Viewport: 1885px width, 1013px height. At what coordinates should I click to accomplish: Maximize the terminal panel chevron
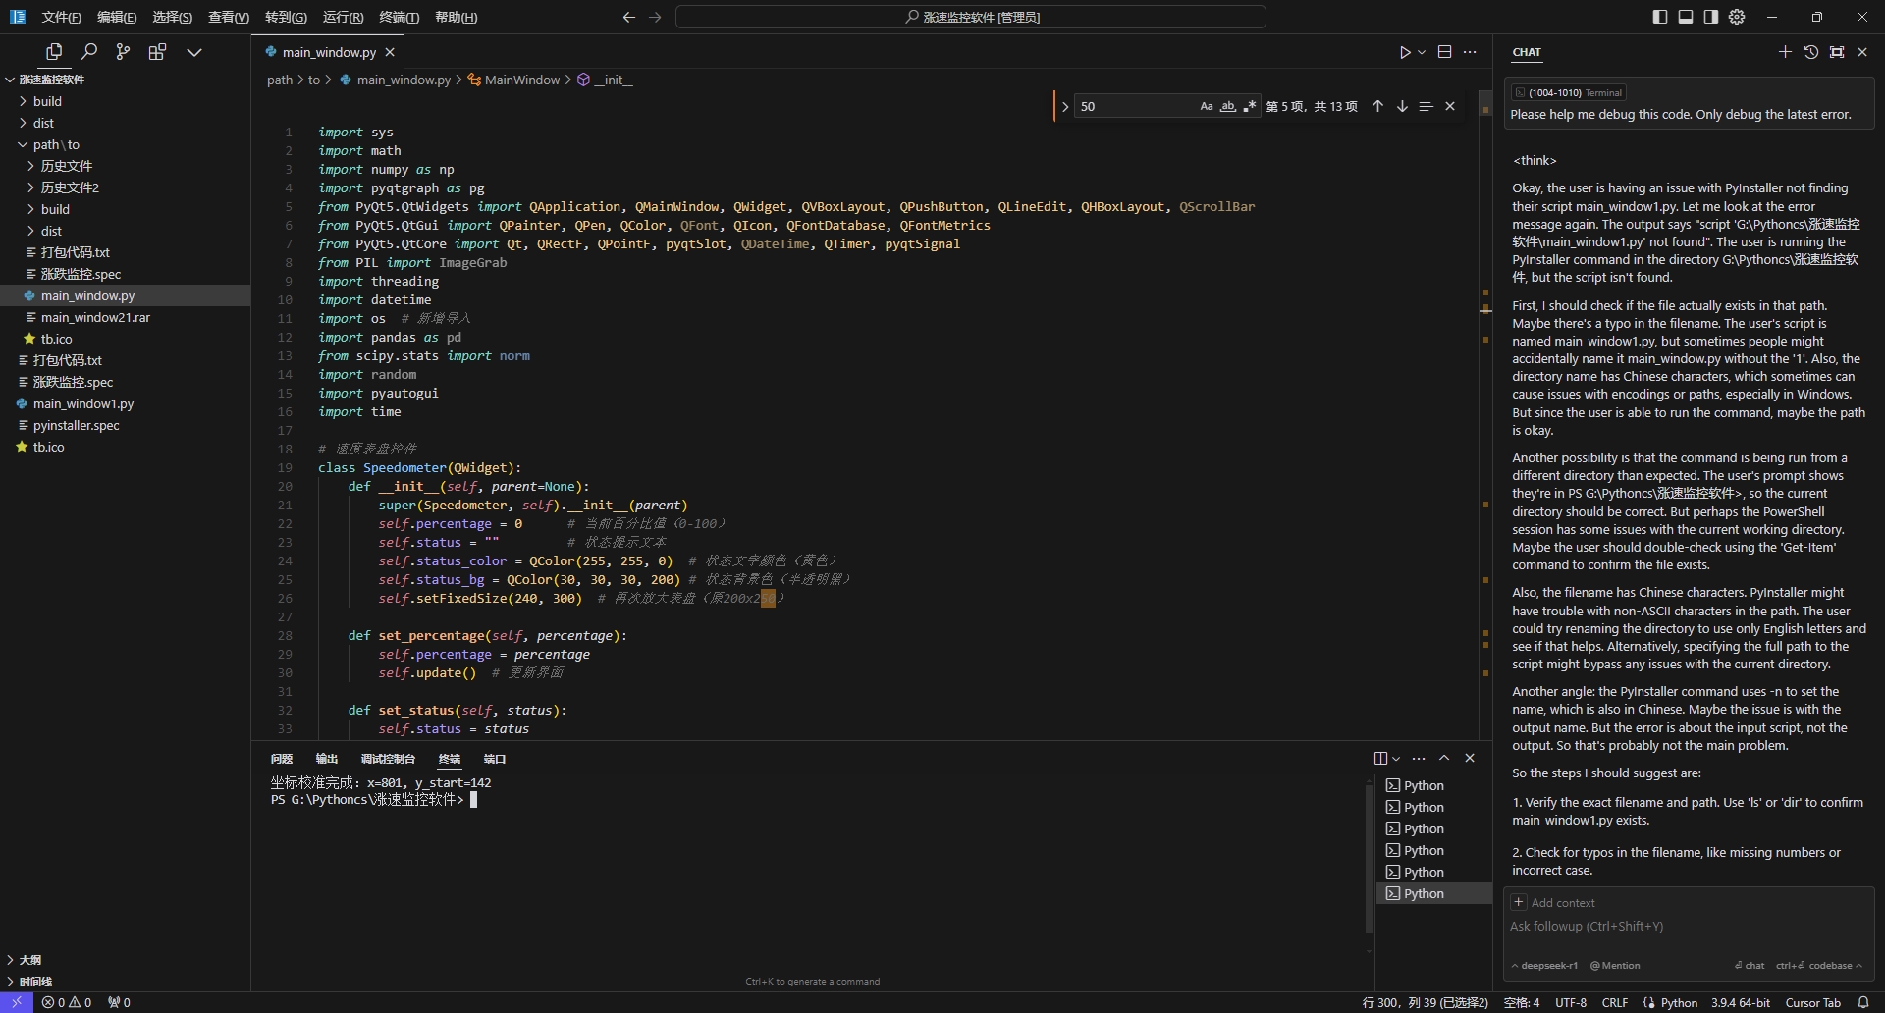tap(1444, 758)
